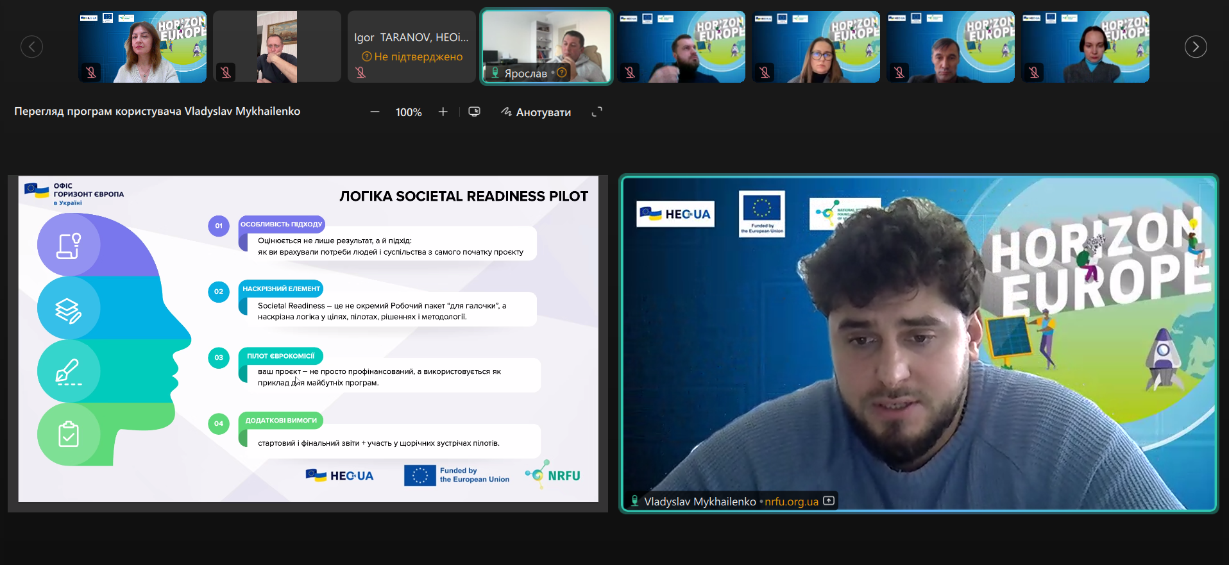Click muted mic icon on last participant tile

point(1034,72)
